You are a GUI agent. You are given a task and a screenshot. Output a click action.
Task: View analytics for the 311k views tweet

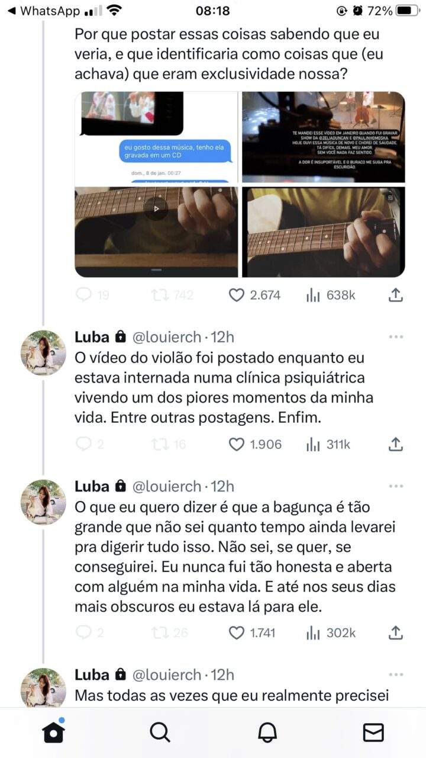tap(328, 444)
